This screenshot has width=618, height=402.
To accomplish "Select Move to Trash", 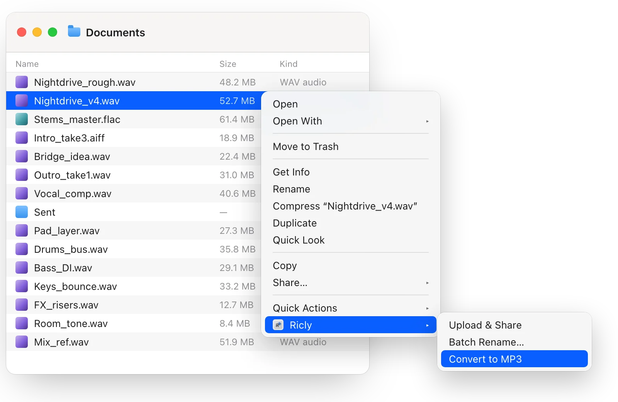I will [351, 146].
